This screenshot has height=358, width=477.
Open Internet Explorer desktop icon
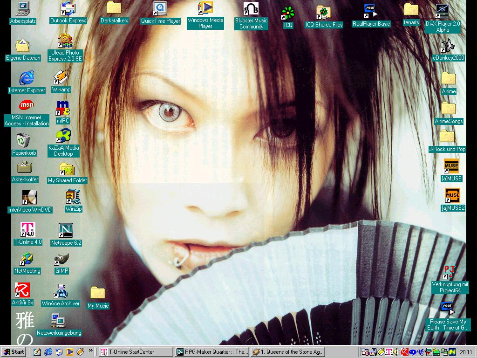pos(27,82)
